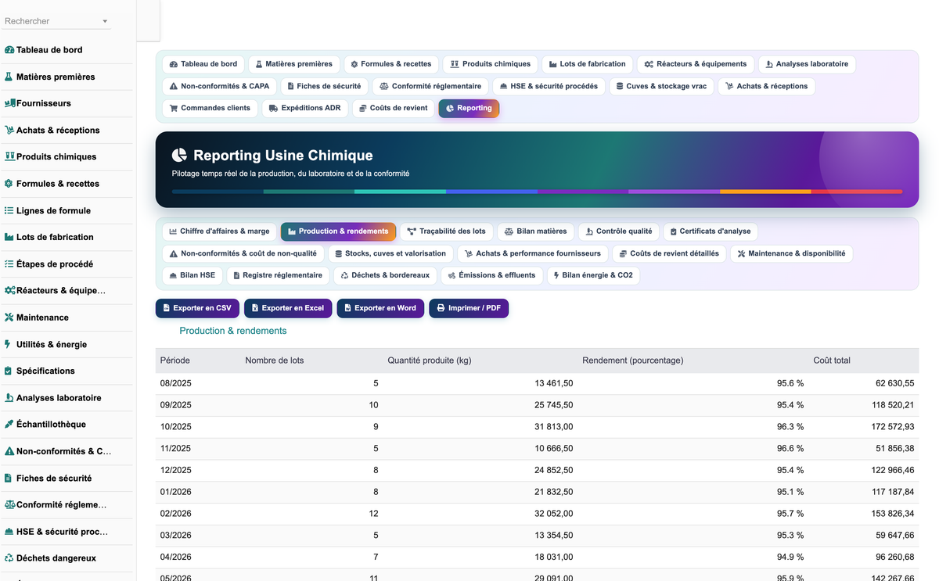
Task: Click the file icon on Exporter en Excel
Action: [255, 308]
